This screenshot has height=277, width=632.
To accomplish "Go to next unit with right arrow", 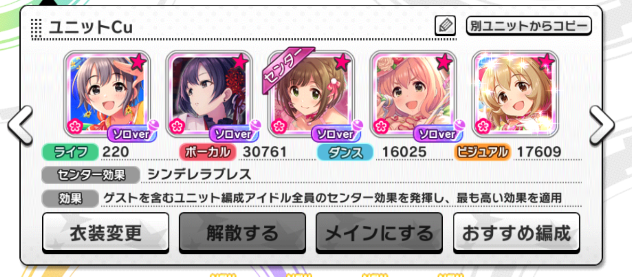I will [x=601, y=126].
